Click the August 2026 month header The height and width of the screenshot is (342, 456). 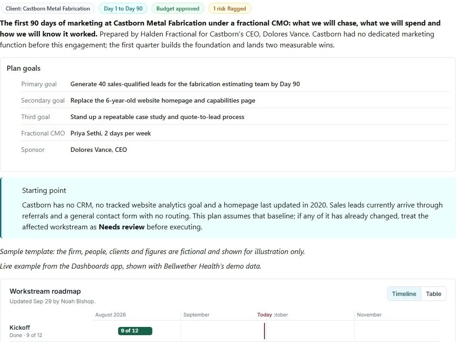110,315
